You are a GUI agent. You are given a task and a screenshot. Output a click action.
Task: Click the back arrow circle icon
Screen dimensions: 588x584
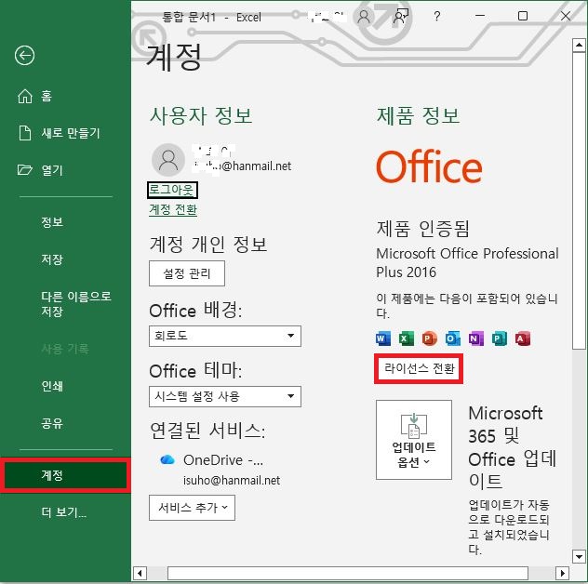pos(25,56)
